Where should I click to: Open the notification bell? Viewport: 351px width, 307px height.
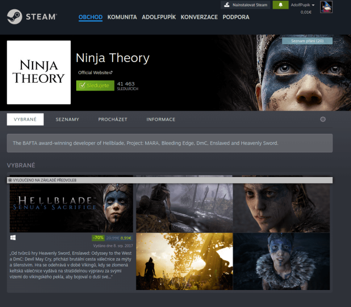pos(280,5)
